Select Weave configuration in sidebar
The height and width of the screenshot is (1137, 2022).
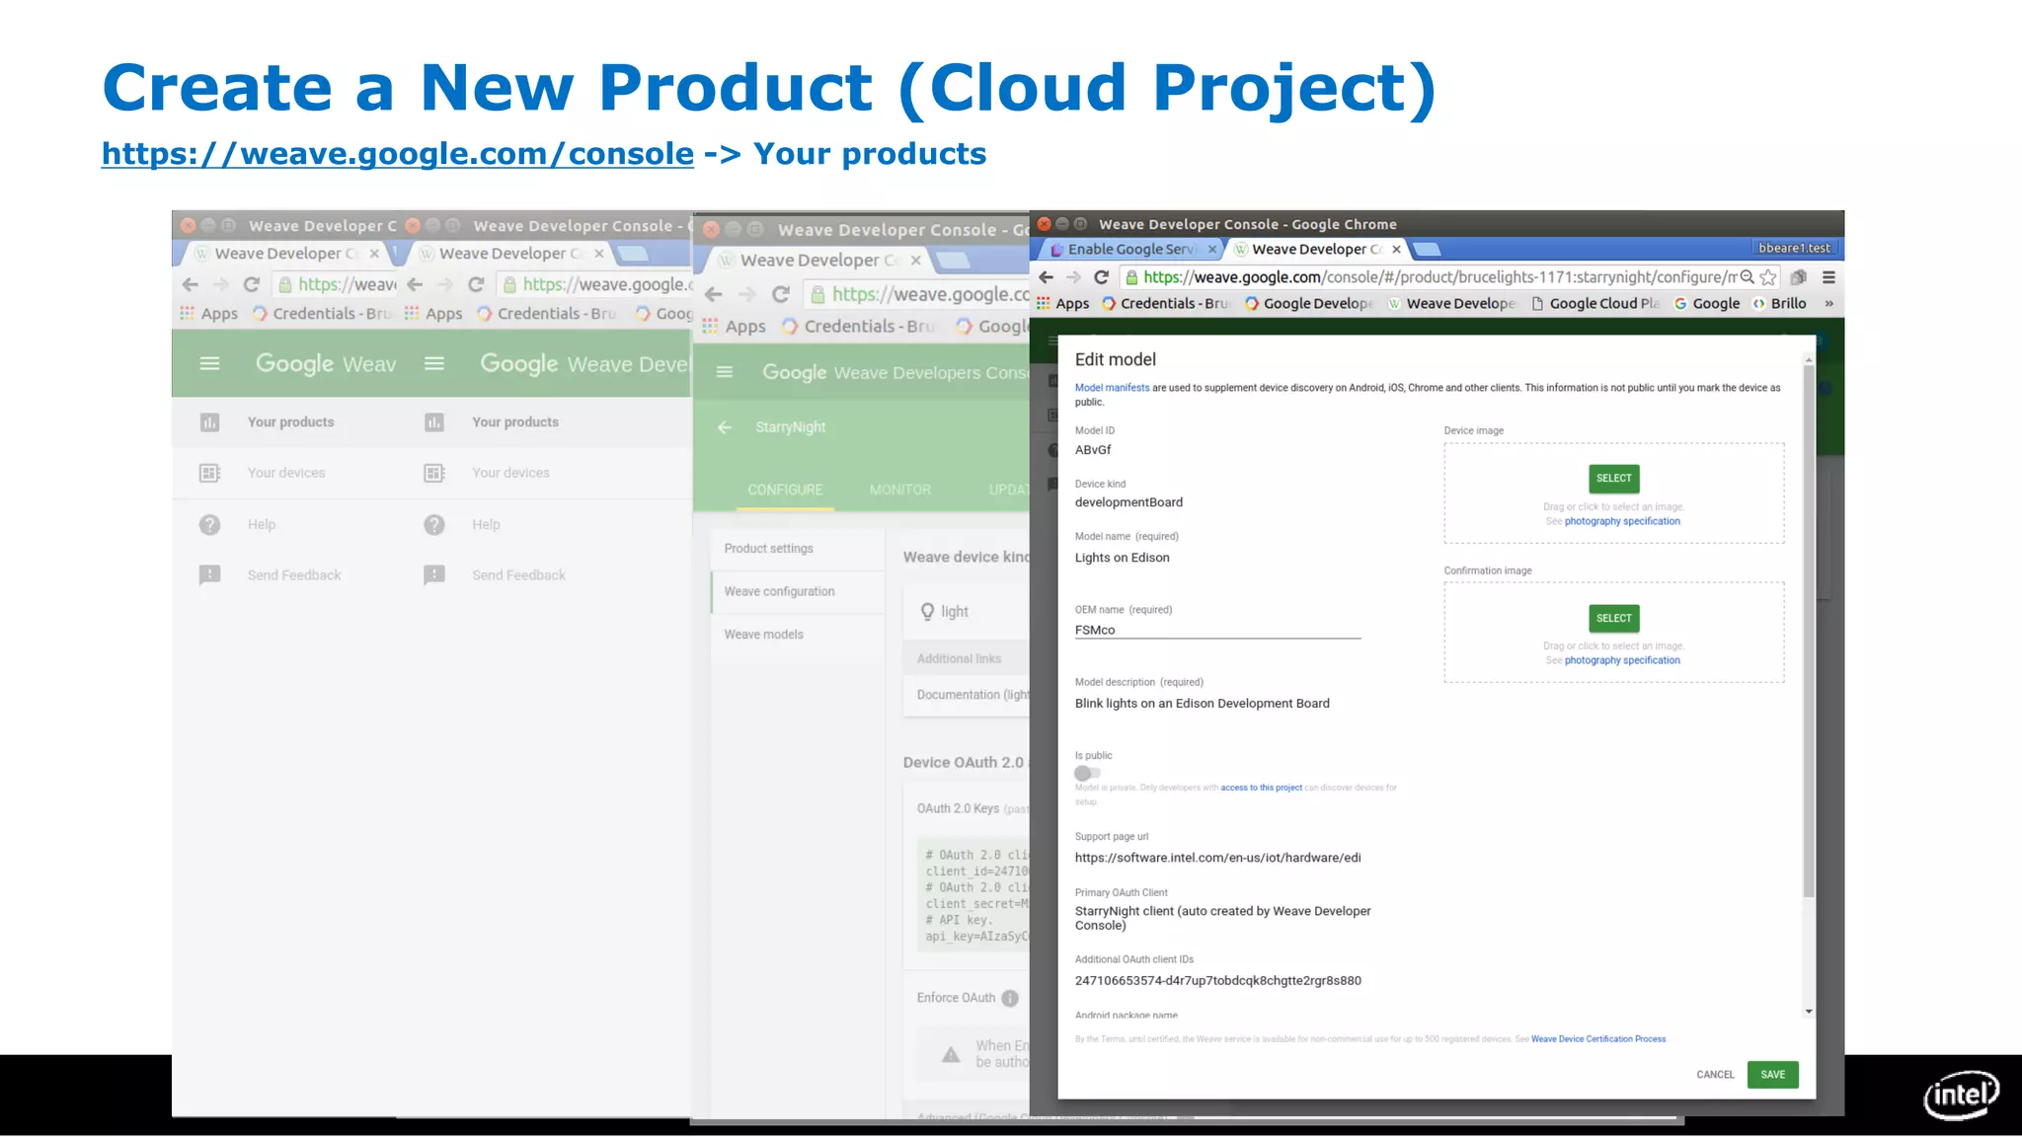(x=798, y=591)
